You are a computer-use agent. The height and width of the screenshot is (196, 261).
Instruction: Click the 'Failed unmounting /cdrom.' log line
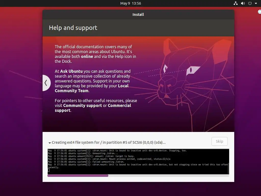(86, 162)
